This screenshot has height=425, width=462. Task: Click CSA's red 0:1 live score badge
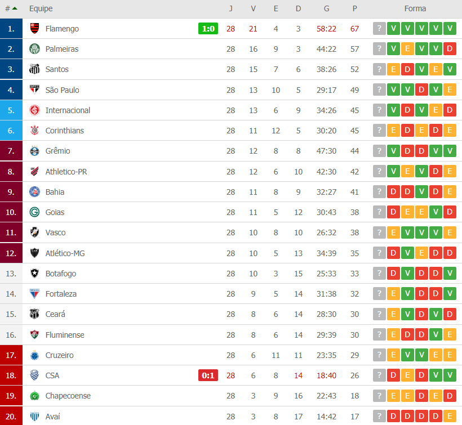208,375
